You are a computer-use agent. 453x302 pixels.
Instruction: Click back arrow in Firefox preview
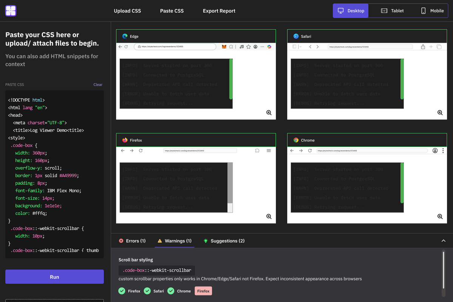pyautogui.click(x=122, y=151)
